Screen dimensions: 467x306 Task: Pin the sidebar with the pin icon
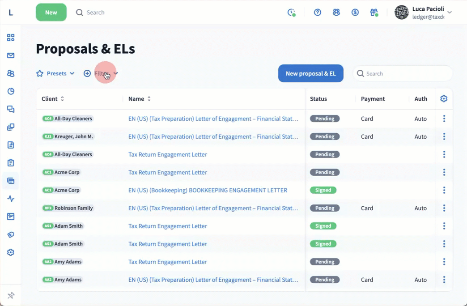pyautogui.click(x=11, y=295)
